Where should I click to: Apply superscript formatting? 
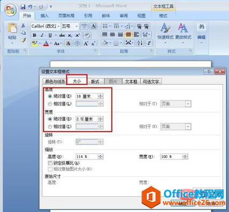click(x=77, y=35)
